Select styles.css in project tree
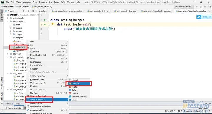 (x=19, y=51)
